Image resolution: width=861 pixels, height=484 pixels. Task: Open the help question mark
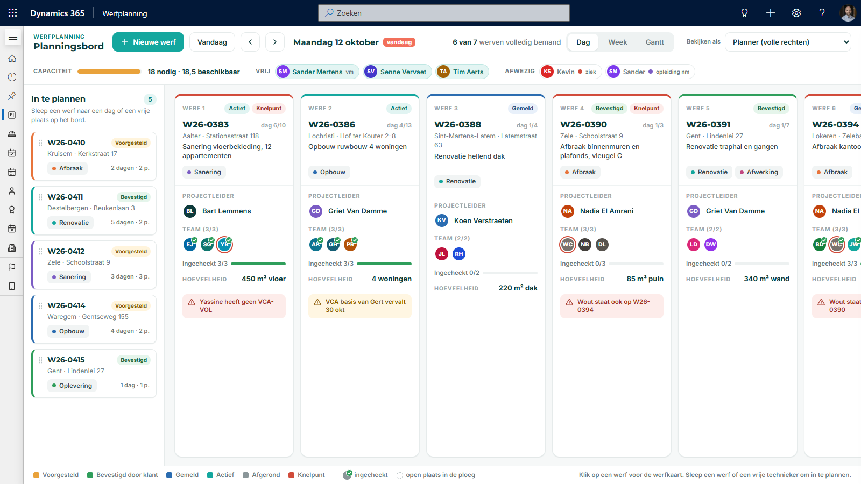click(x=822, y=13)
